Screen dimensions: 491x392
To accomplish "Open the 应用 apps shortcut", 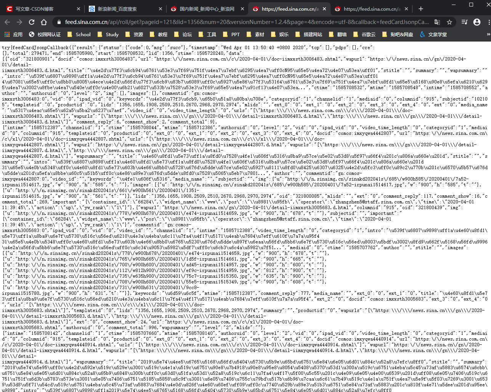I will pos(13,34).
